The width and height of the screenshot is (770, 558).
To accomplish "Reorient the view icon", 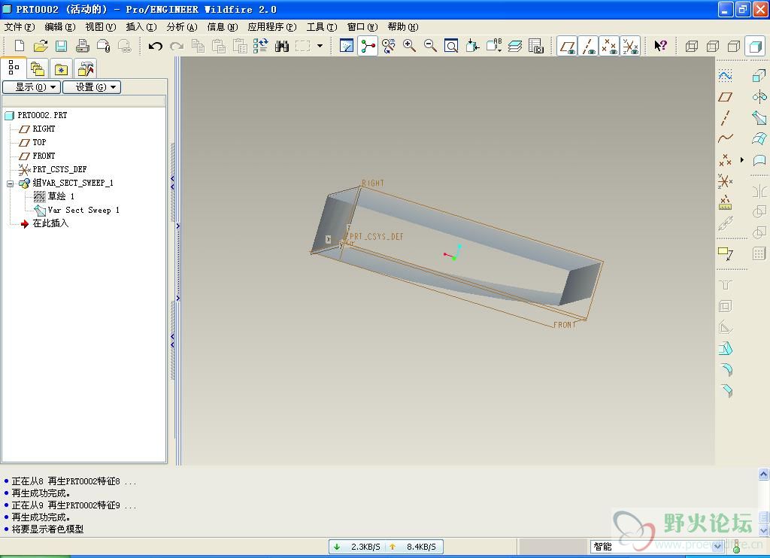I will 472,46.
